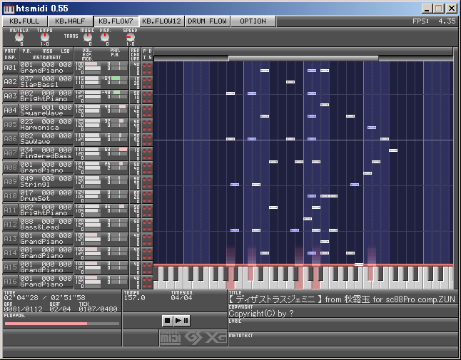Select the KB.FLOW7 tab
The width and height of the screenshot is (461, 360).
coord(116,21)
